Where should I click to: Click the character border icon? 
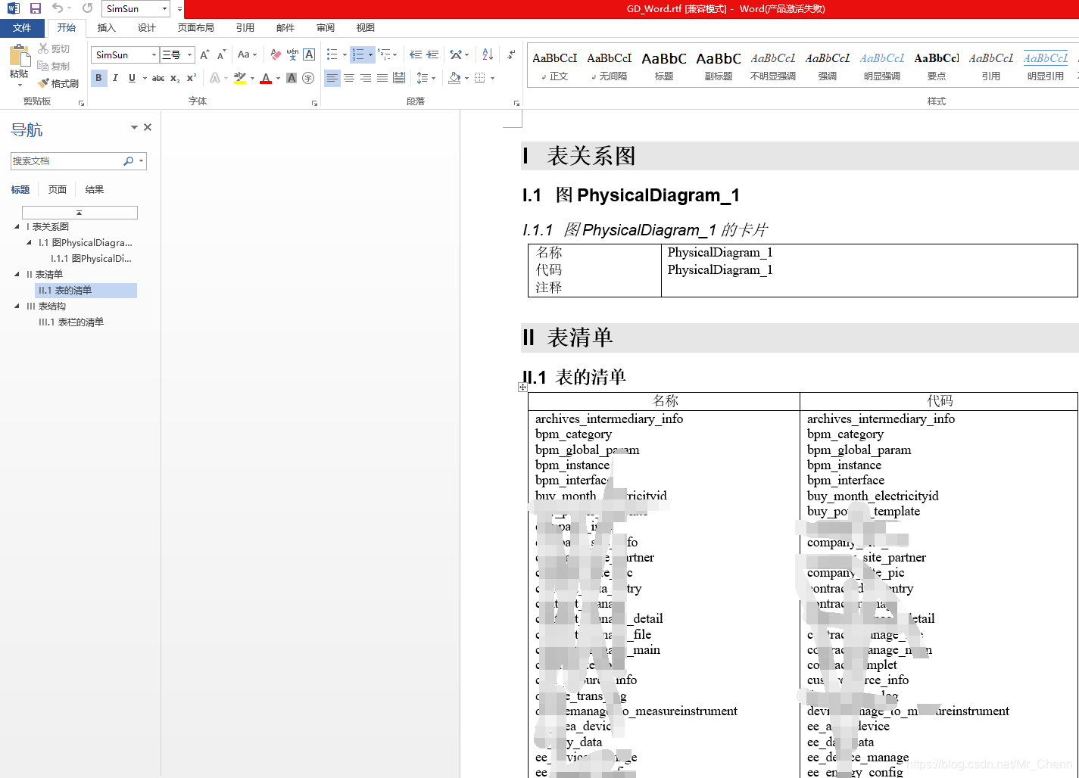click(x=309, y=54)
